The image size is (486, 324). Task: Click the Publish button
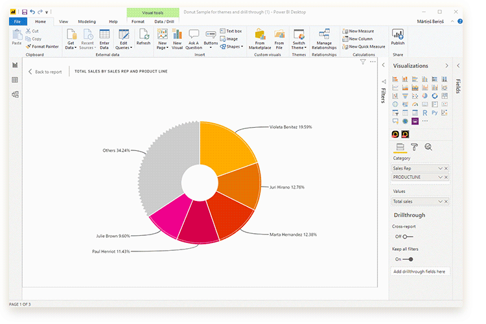pyautogui.click(x=398, y=36)
